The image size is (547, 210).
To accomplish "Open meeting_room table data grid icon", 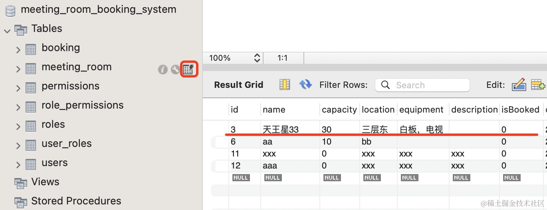I will pos(188,69).
